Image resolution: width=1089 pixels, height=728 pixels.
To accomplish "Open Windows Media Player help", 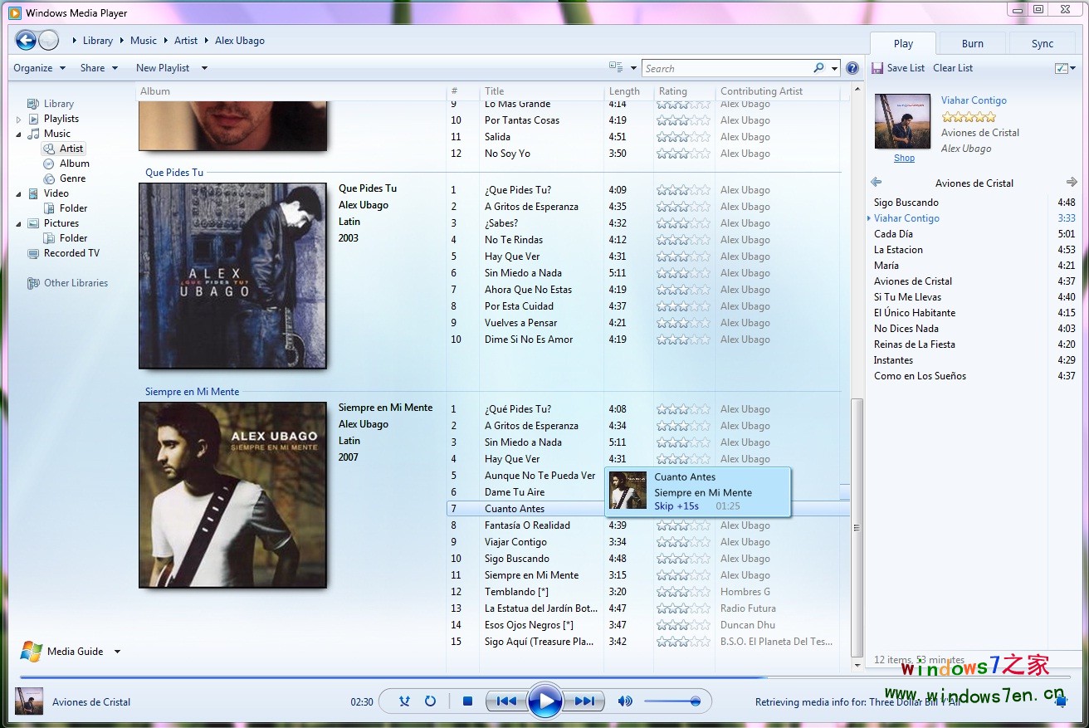I will tap(852, 67).
